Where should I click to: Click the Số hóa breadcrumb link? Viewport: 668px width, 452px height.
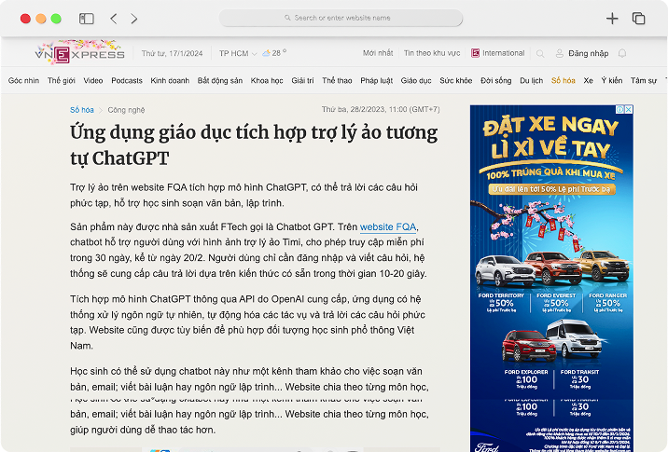(82, 110)
